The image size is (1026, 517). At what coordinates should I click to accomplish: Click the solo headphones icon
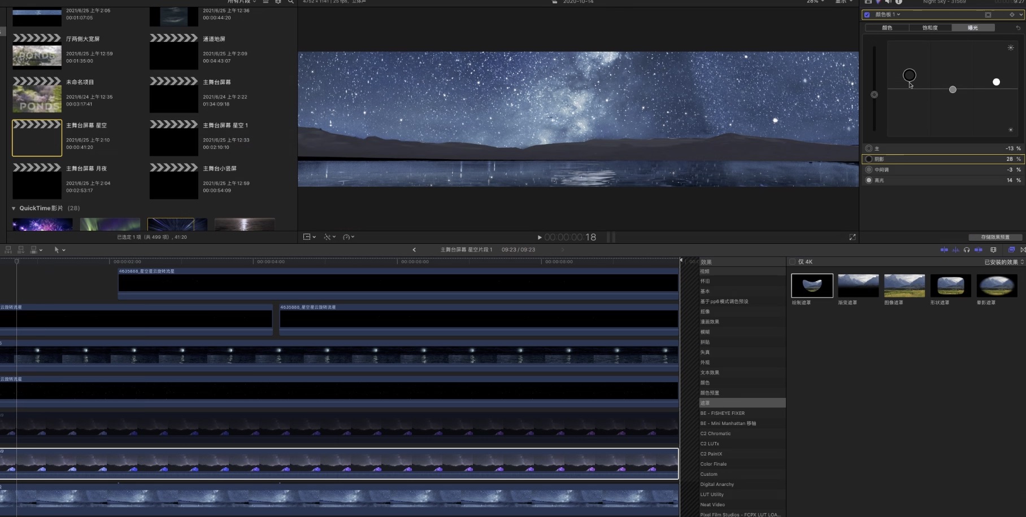[967, 249]
